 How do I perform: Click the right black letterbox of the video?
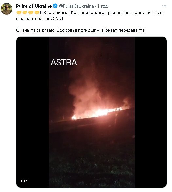point(151,112)
